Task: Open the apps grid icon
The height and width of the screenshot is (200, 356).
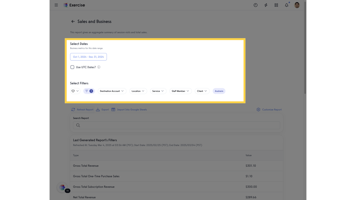Action: (x=276, y=5)
